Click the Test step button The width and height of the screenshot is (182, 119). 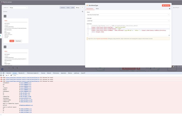[x=166, y=5]
